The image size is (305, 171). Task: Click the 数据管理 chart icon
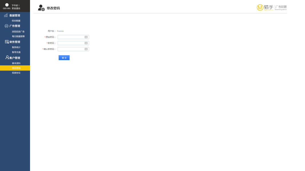6,15
